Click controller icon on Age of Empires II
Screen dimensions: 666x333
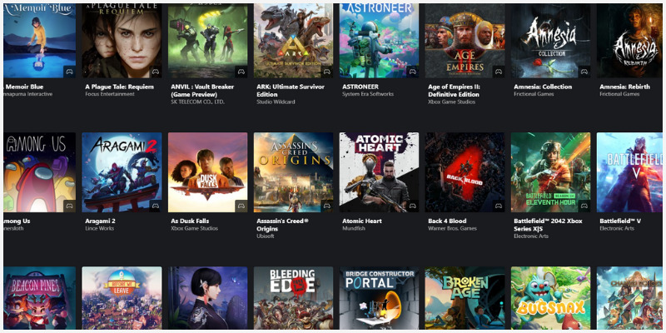(499, 72)
